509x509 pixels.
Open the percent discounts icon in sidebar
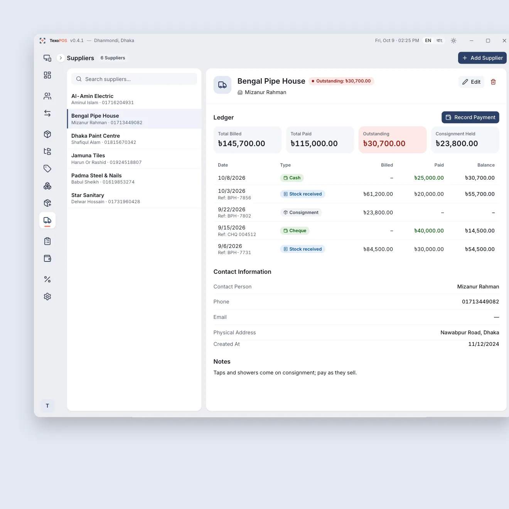[47, 279]
